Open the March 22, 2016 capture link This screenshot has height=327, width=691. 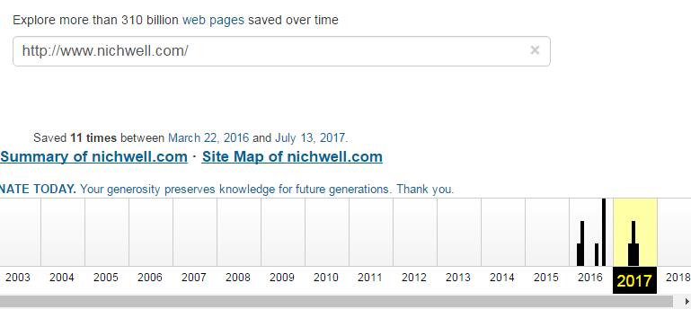click(x=208, y=138)
